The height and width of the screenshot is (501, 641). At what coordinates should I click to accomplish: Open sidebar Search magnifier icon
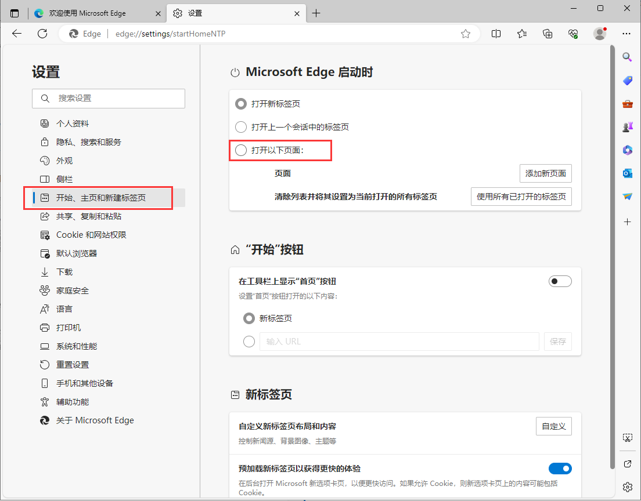coord(627,57)
